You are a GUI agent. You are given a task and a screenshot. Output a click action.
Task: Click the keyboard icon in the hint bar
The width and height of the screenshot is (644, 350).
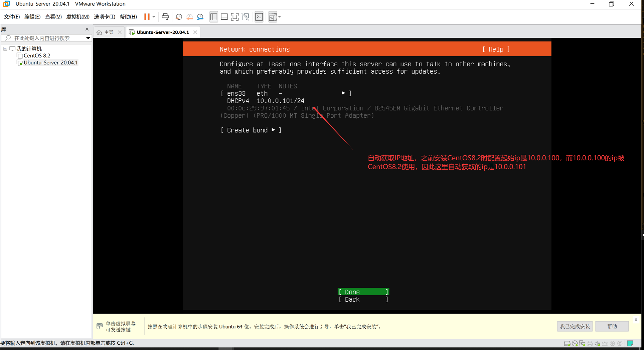[100, 326]
